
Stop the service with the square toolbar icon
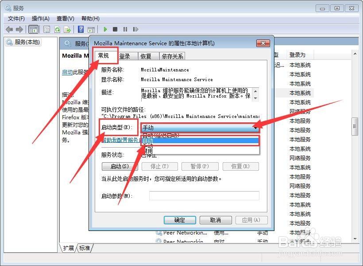tap(115, 29)
